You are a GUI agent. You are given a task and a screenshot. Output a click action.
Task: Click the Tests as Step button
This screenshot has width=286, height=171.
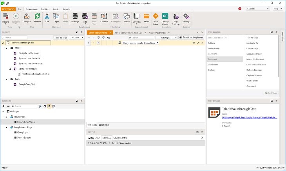[x=61, y=38]
